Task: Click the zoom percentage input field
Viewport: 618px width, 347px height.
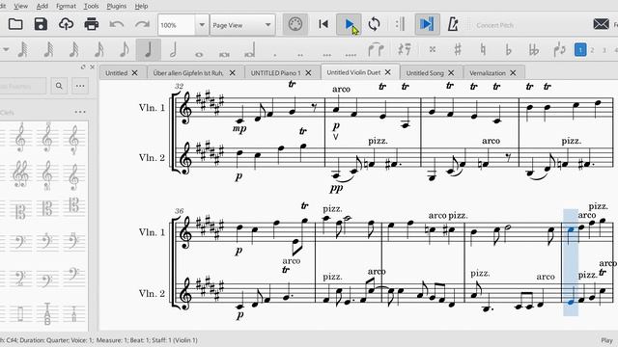Action: [x=177, y=25]
